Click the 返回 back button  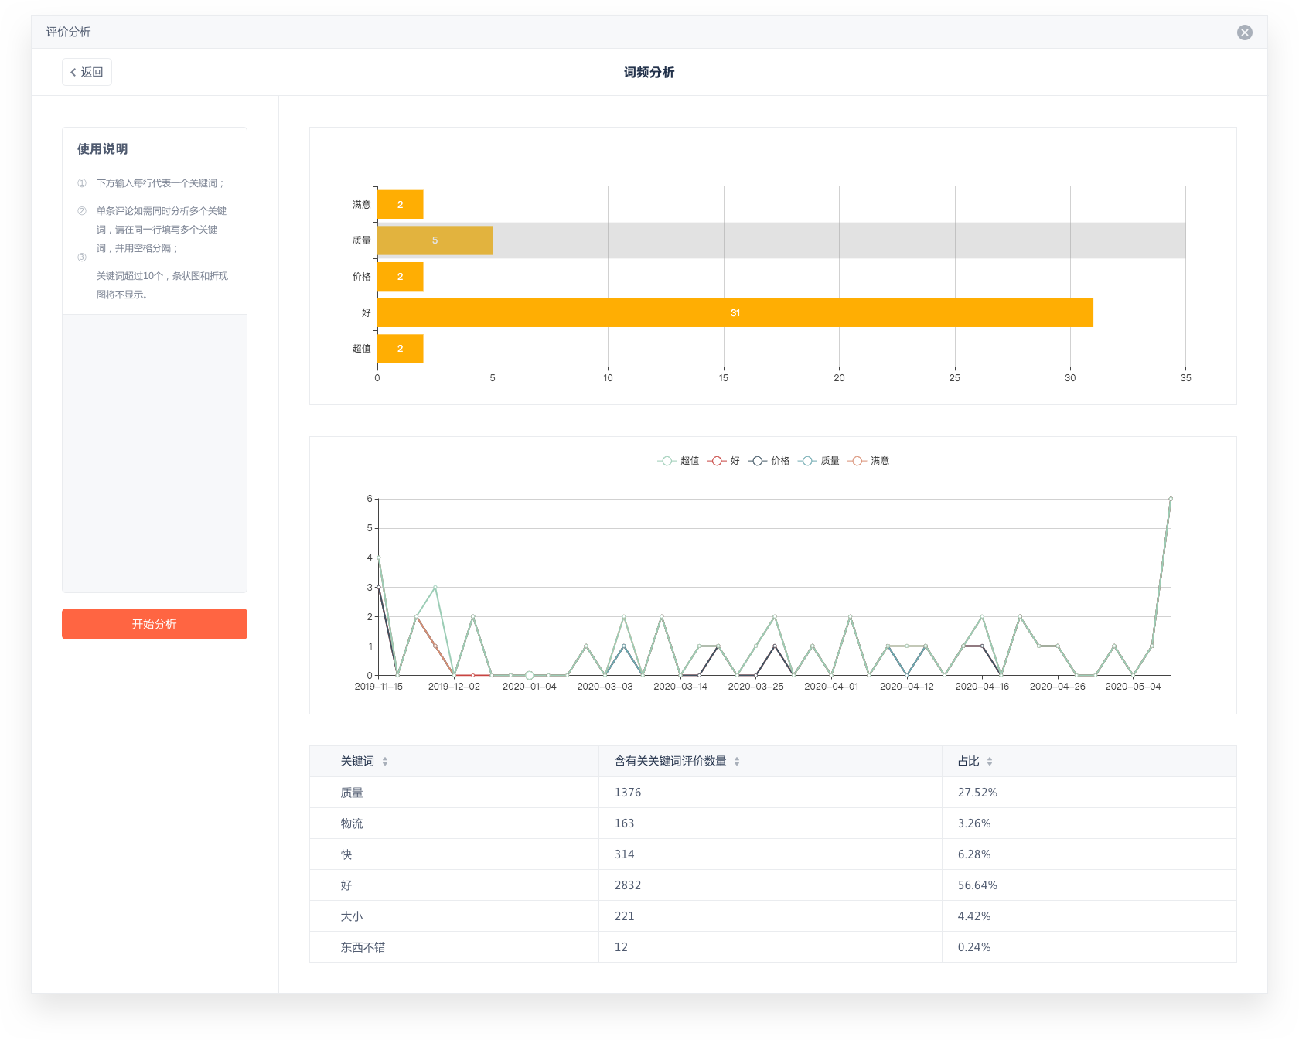(87, 72)
